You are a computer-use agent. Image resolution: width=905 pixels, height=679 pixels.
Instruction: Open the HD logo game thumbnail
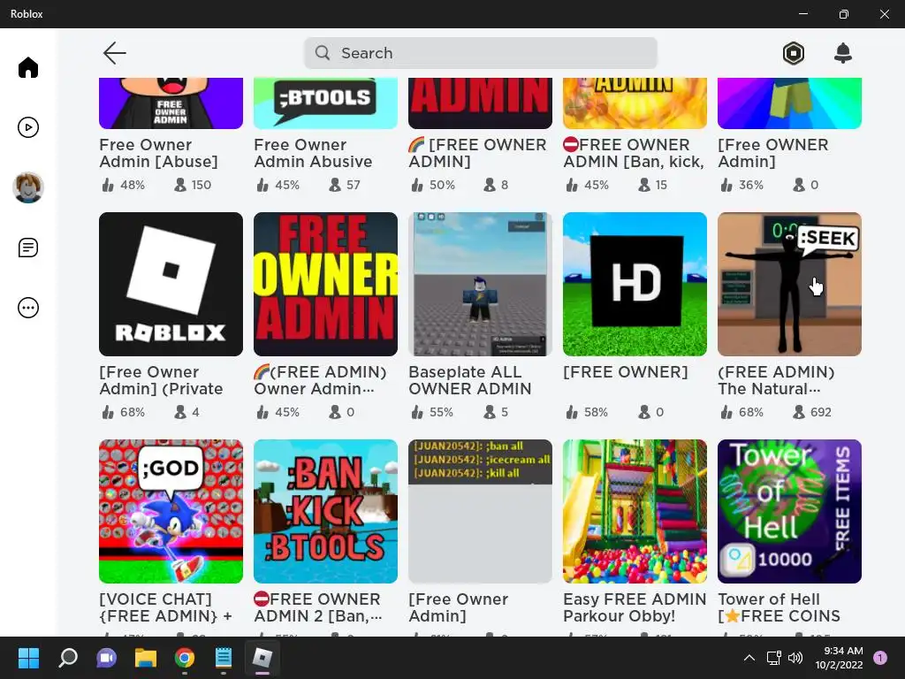(635, 284)
